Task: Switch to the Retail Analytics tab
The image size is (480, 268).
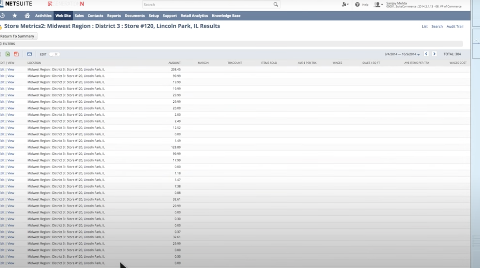Action: click(x=194, y=16)
